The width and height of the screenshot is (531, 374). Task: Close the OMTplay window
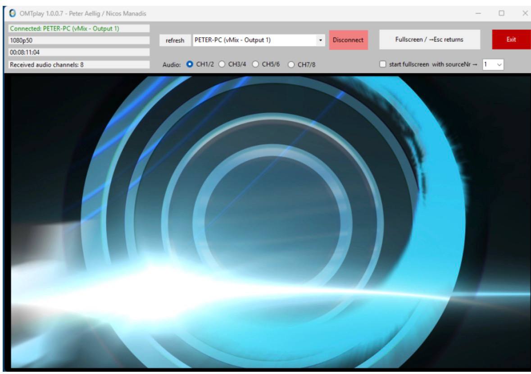pos(524,14)
